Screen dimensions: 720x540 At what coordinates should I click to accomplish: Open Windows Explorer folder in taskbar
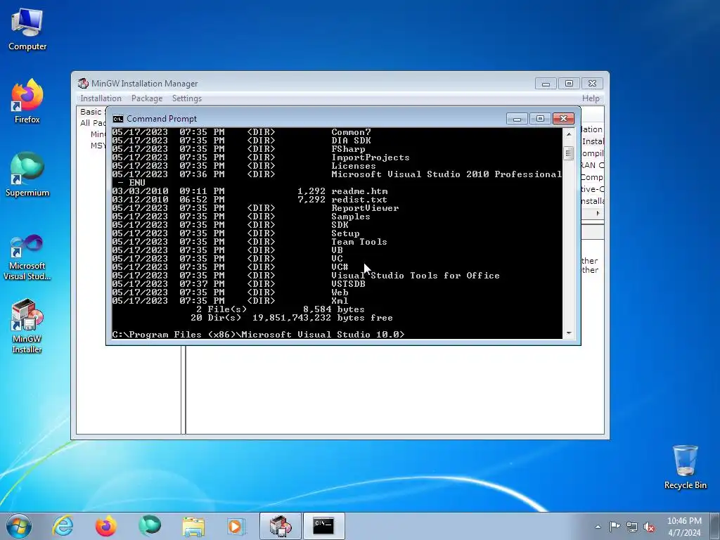pos(193,526)
